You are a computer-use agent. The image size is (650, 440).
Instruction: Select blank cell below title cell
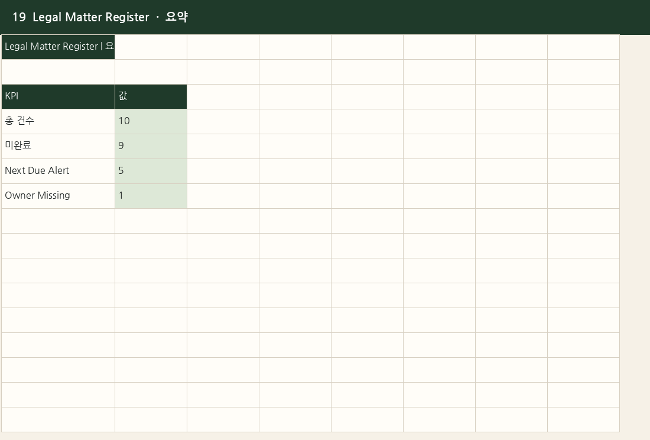(58, 72)
